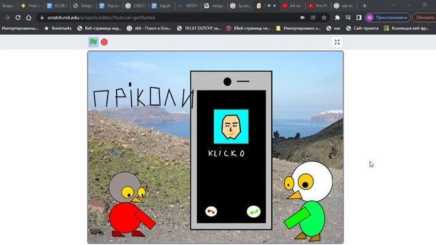
Task: Open a new browser tab
Action: click(364, 5)
